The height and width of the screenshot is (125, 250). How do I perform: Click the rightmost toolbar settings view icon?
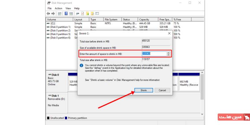[97, 13]
